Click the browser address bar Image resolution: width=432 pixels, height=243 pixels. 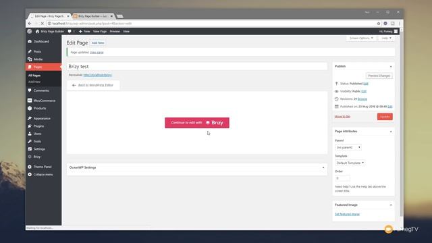pyautogui.click(x=211, y=24)
